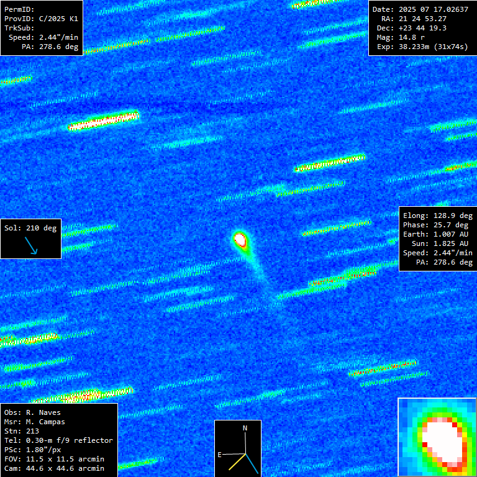Click the 'Sol: 210 deg' label
This screenshot has height=477, width=477.
[30, 228]
